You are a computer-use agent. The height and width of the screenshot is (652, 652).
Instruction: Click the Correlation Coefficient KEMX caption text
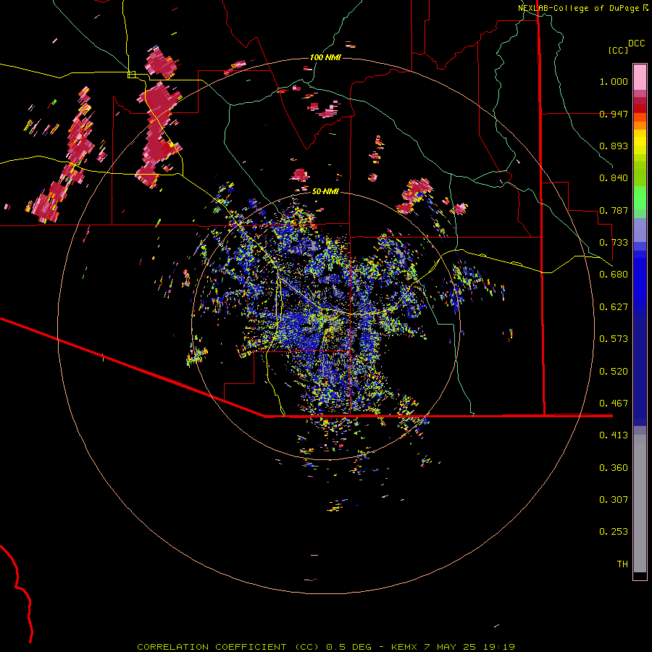coord(325,647)
